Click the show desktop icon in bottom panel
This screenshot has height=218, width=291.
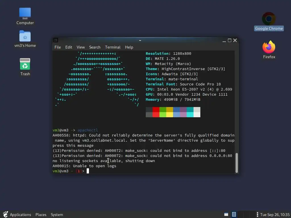click(226, 215)
